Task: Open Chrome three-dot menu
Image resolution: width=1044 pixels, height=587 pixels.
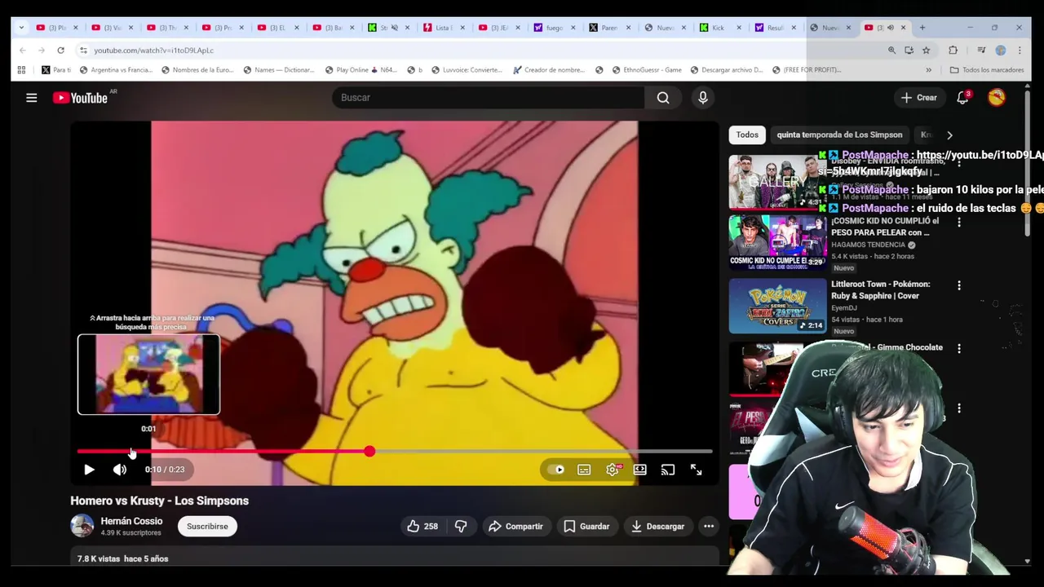Action: 1019,51
